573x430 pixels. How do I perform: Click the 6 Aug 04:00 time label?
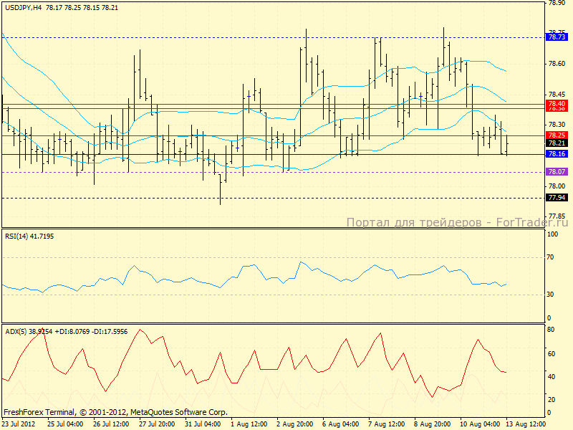coord(342,424)
